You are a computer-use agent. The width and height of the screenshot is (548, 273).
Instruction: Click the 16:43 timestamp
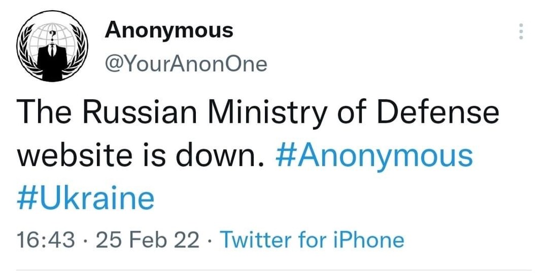45,240
